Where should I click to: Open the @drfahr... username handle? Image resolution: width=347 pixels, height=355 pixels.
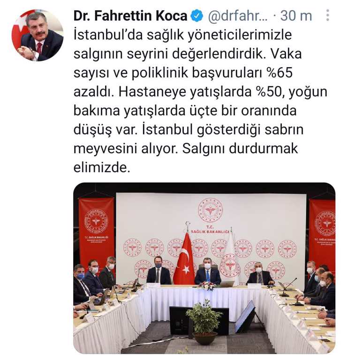[x=237, y=16]
